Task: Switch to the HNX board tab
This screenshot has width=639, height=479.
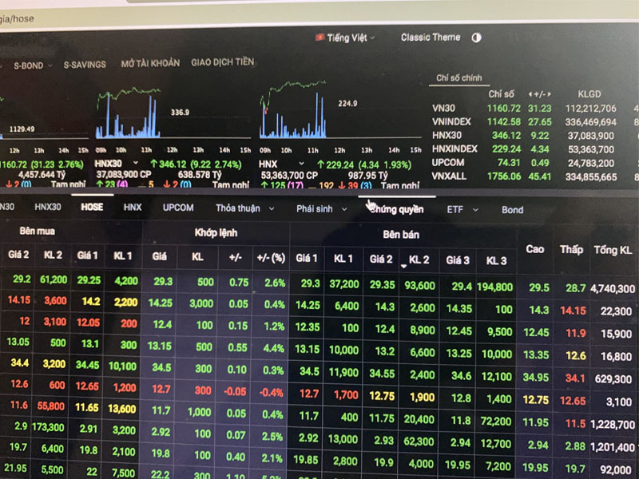Action: pyautogui.click(x=133, y=208)
